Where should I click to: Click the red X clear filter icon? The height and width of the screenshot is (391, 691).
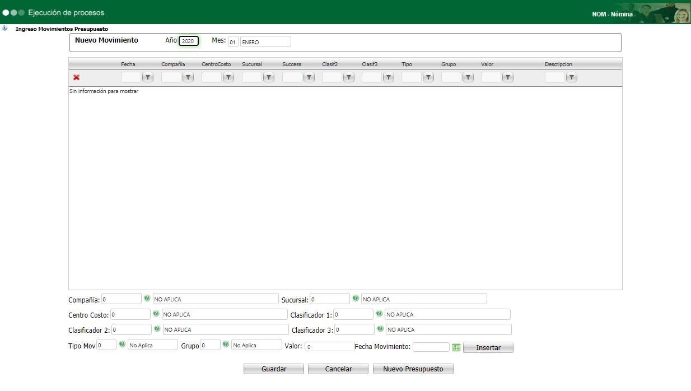tap(76, 77)
